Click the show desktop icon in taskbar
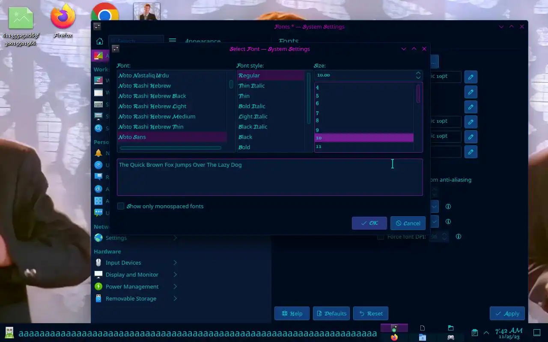Screen dimensions: 548x342 pyautogui.click(x=537, y=333)
